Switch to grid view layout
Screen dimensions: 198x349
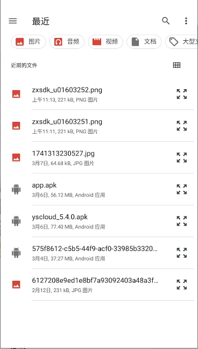176,65
